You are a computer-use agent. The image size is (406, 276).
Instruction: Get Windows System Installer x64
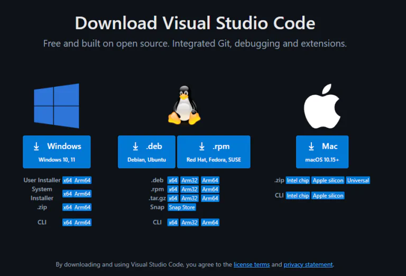(x=68, y=194)
